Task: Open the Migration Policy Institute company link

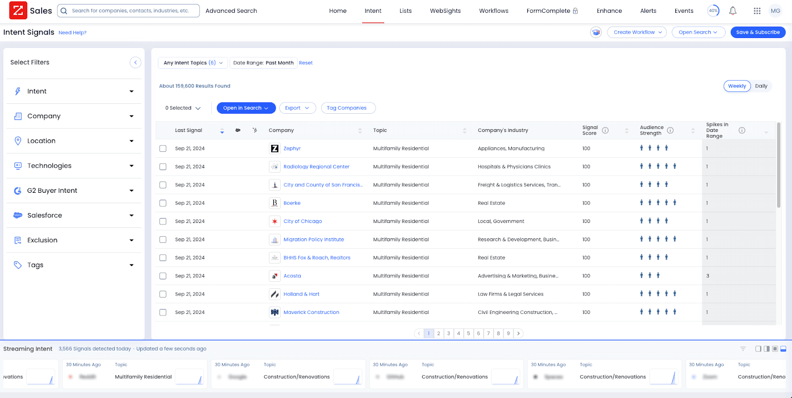Action: pos(313,239)
